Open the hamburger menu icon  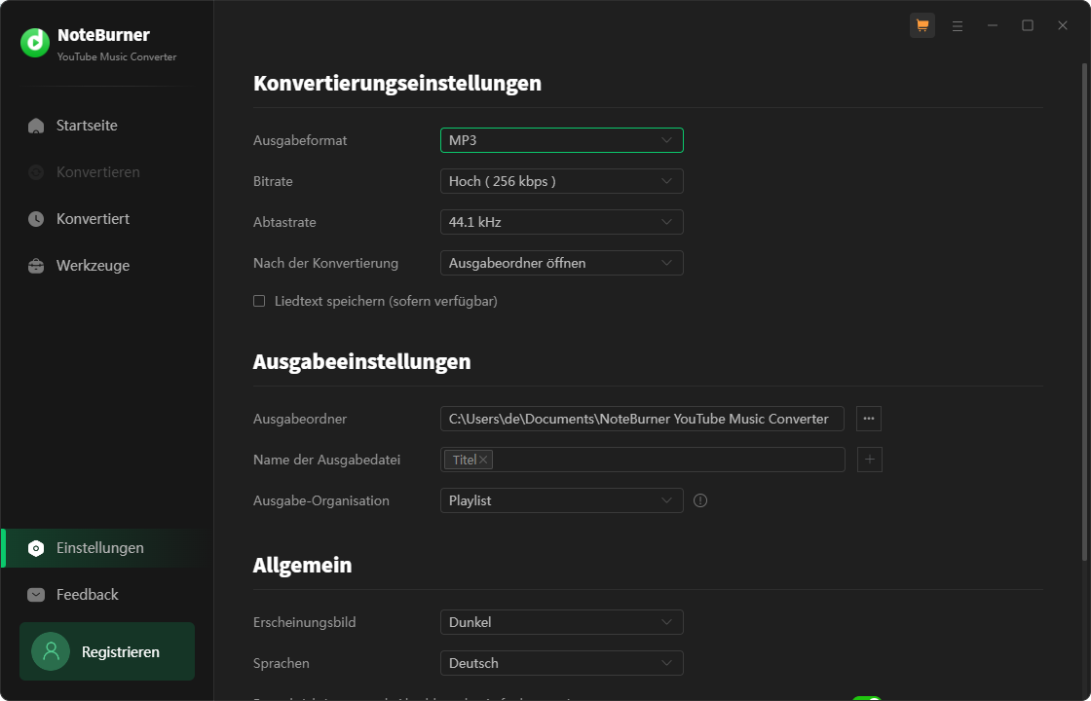958,25
